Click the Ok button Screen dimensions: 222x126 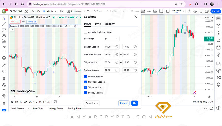pyautogui.click(x=135, y=103)
